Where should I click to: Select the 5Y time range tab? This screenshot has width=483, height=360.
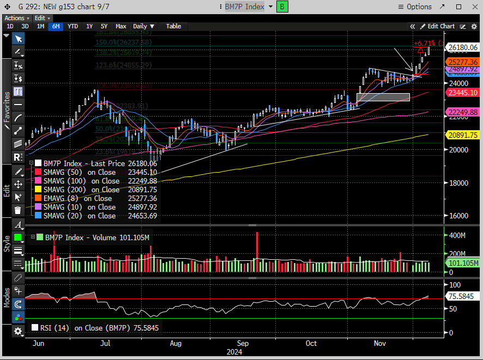(104, 27)
